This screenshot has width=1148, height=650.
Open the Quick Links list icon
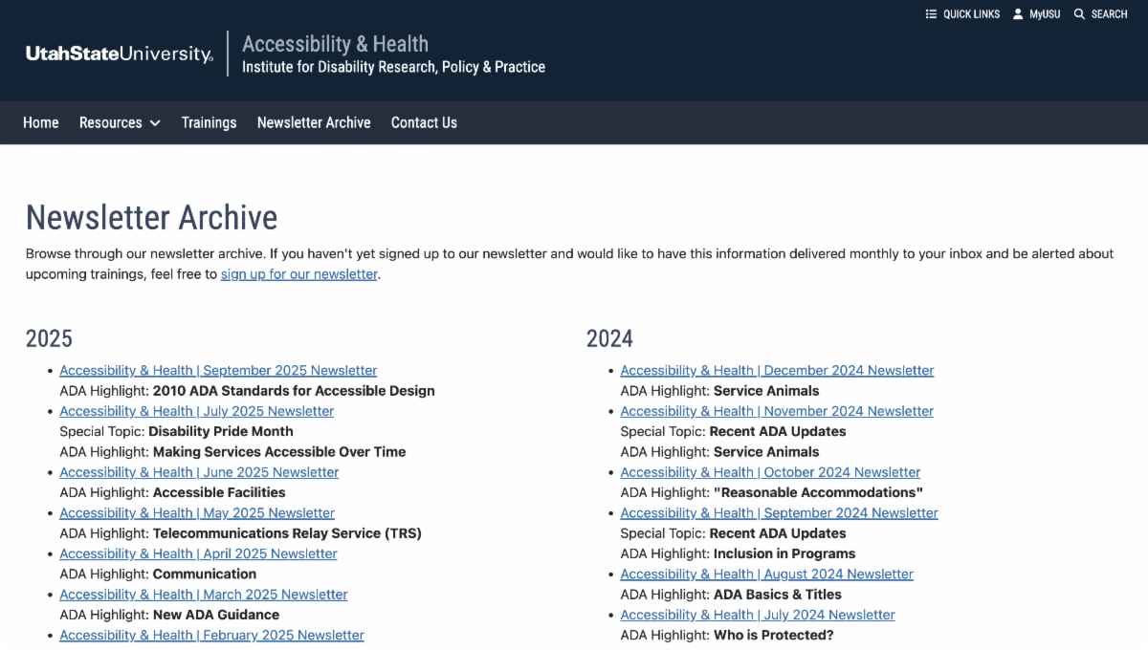click(931, 14)
